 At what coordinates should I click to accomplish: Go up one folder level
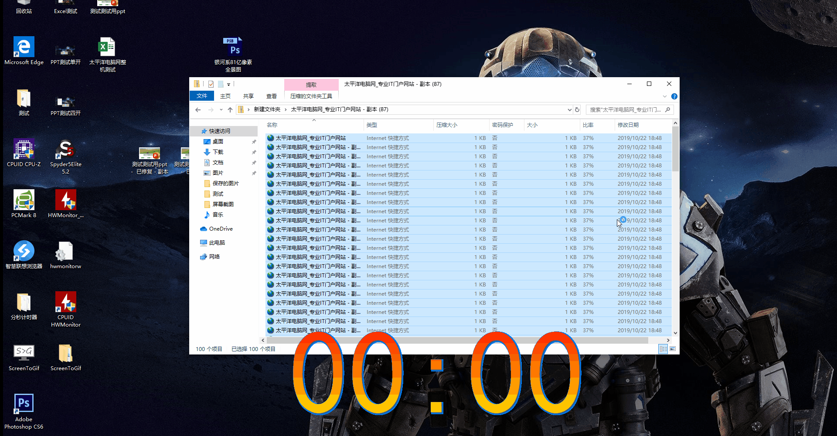[230, 110]
